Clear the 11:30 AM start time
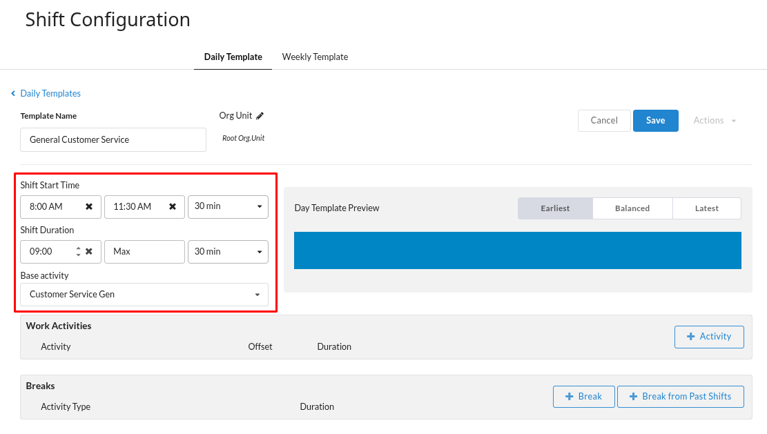 coord(173,207)
